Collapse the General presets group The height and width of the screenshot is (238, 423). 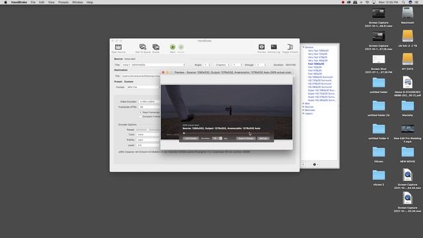303,47
